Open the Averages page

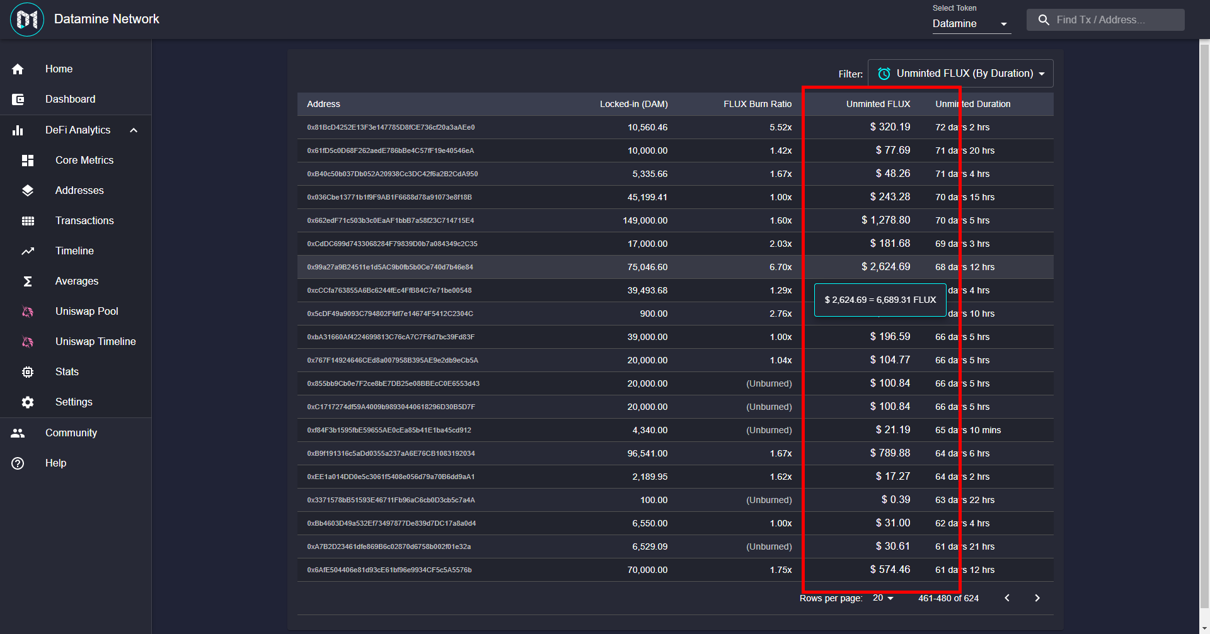[76, 281]
